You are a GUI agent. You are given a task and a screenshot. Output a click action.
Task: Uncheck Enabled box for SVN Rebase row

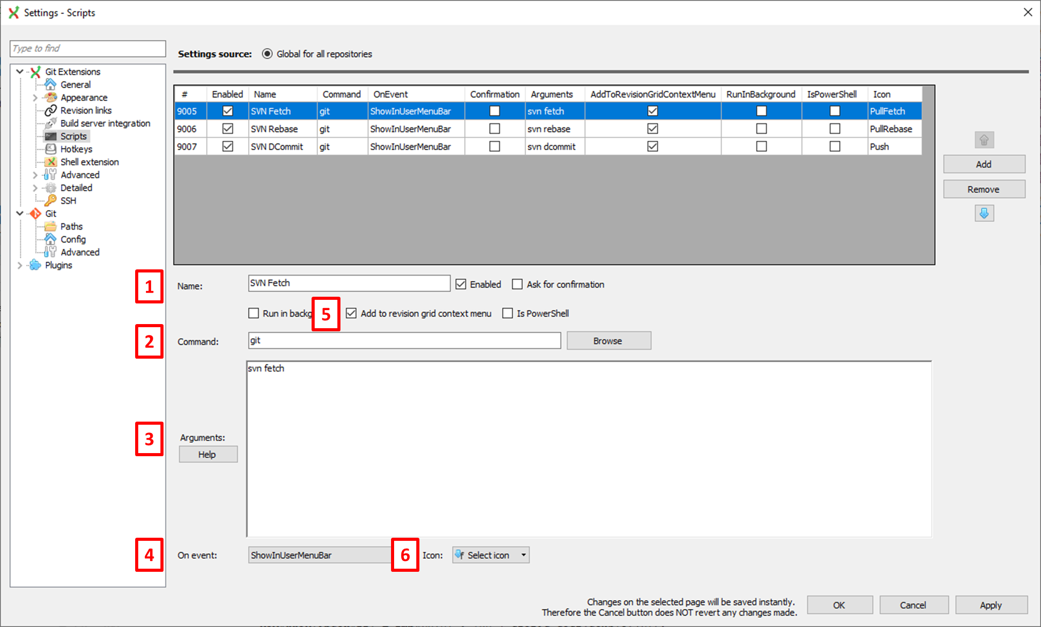(x=227, y=129)
